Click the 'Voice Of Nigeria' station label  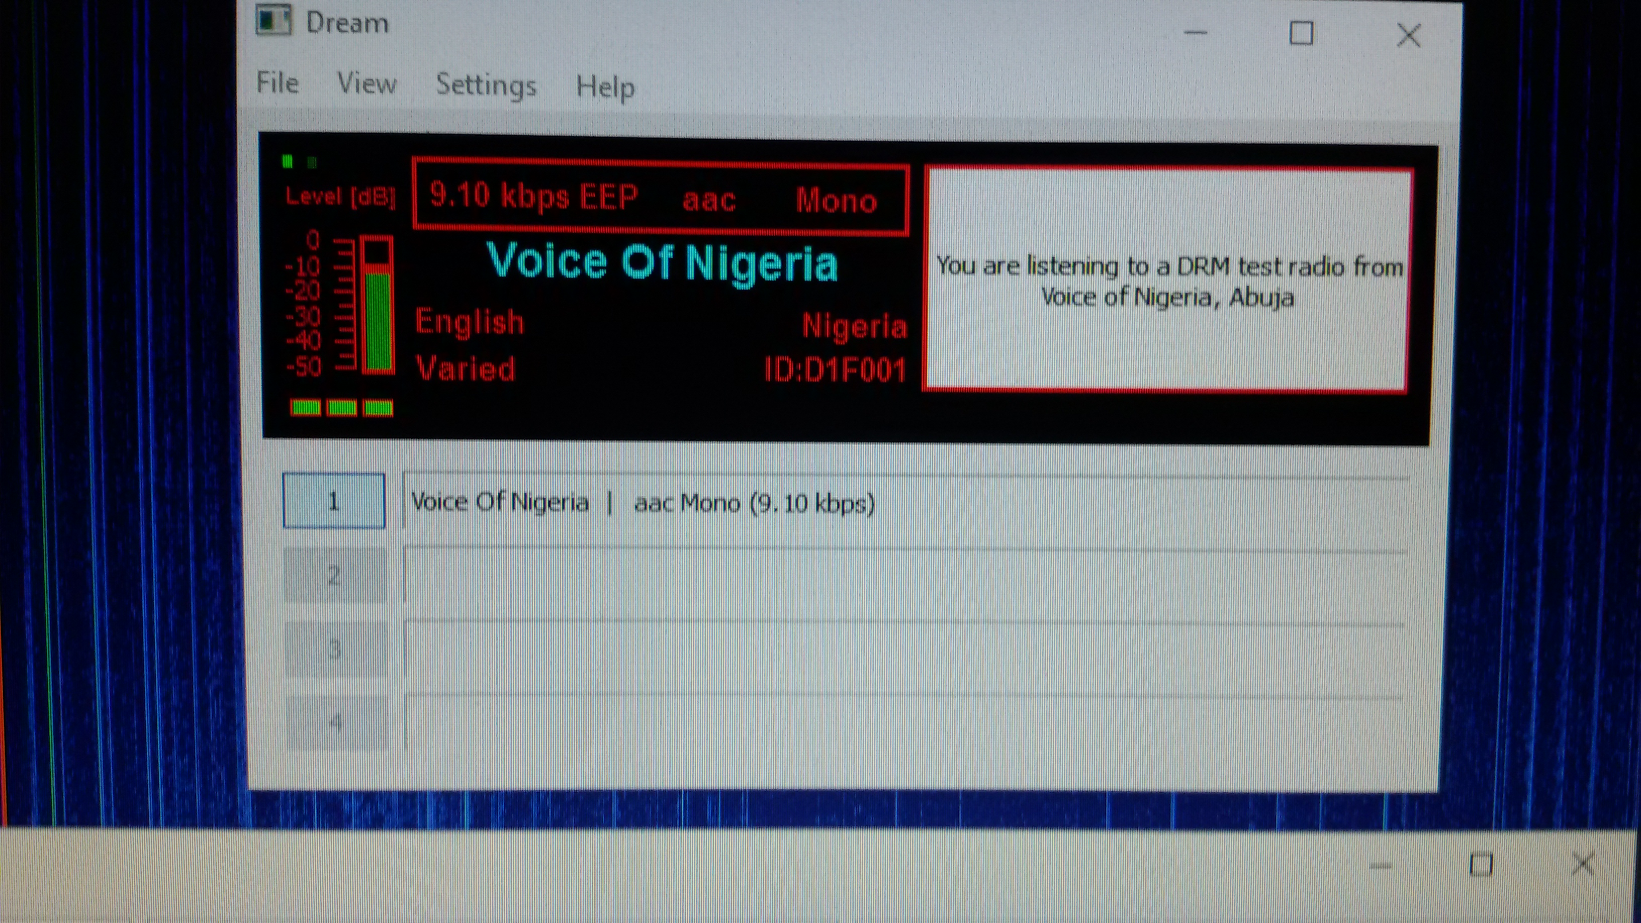click(662, 262)
